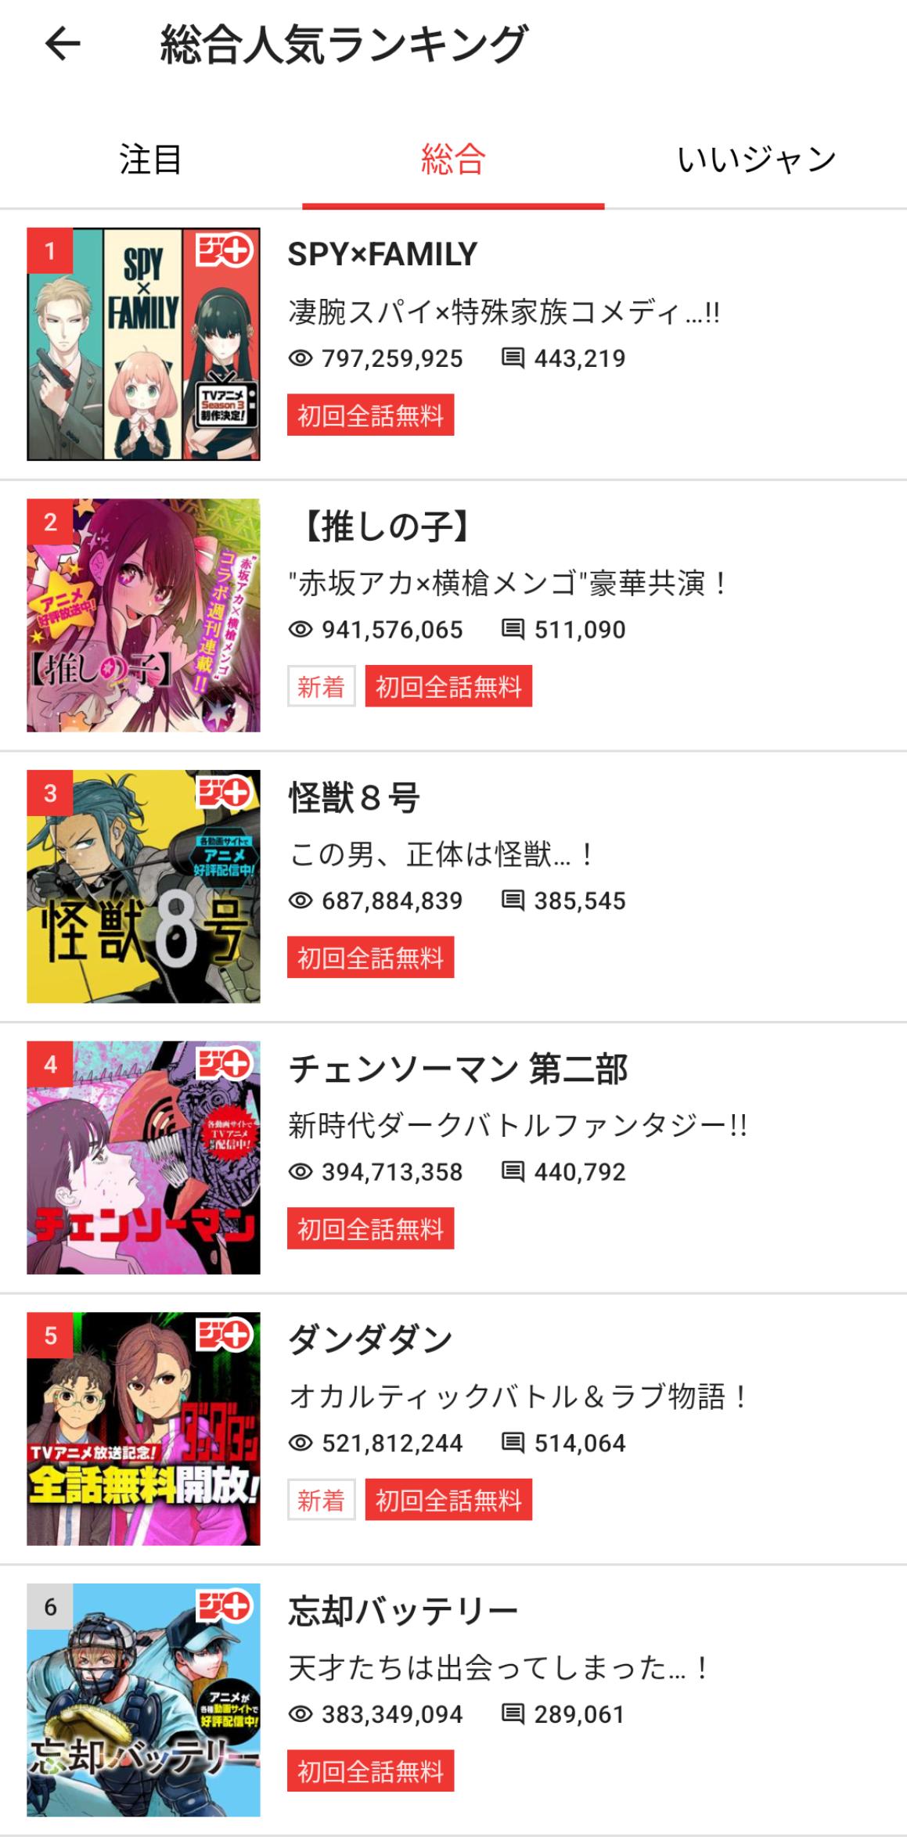Image resolution: width=907 pixels, height=1837 pixels.
Task: Tap the 新着 badge under ダンダダン
Action: tap(321, 1500)
